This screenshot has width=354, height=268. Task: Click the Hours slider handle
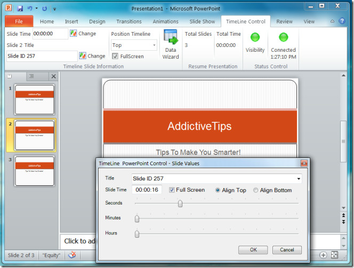point(137,234)
